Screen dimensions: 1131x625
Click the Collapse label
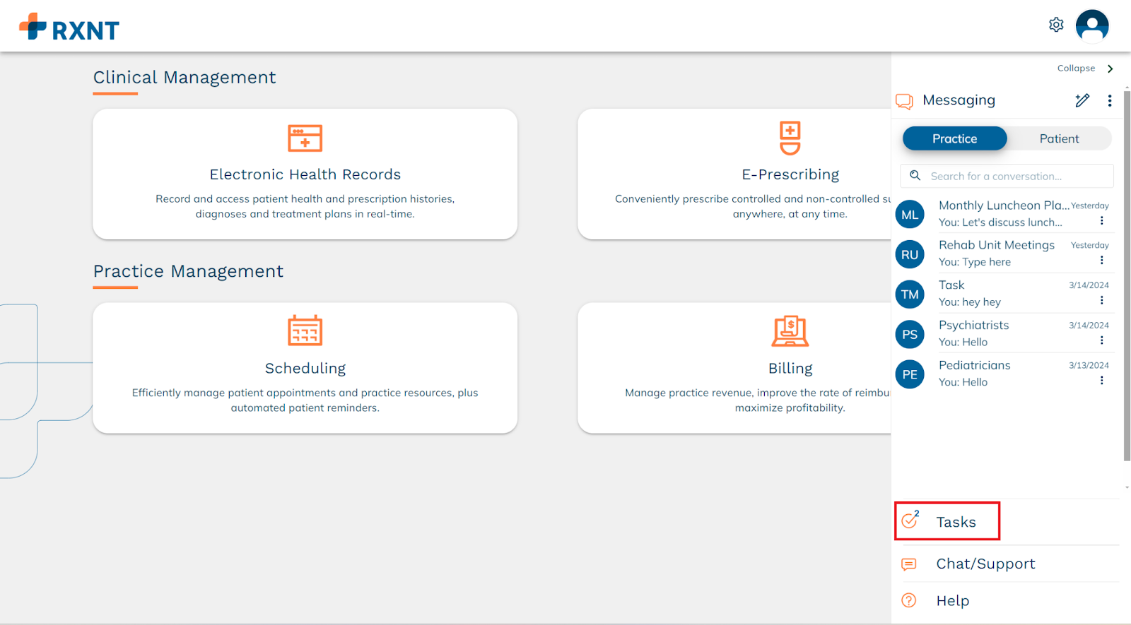tap(1076, 69)
